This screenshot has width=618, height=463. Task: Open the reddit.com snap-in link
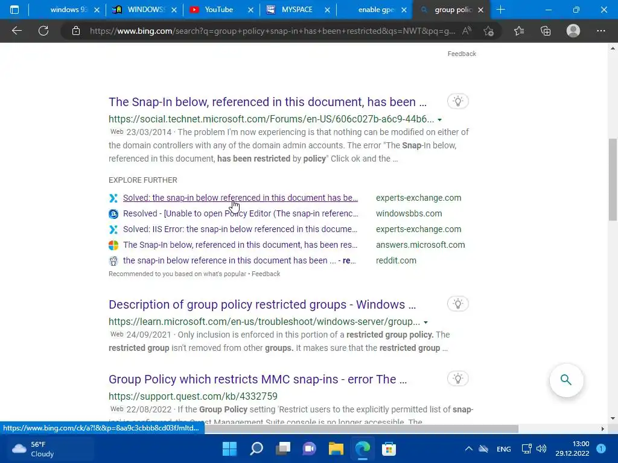pos(239,260)
